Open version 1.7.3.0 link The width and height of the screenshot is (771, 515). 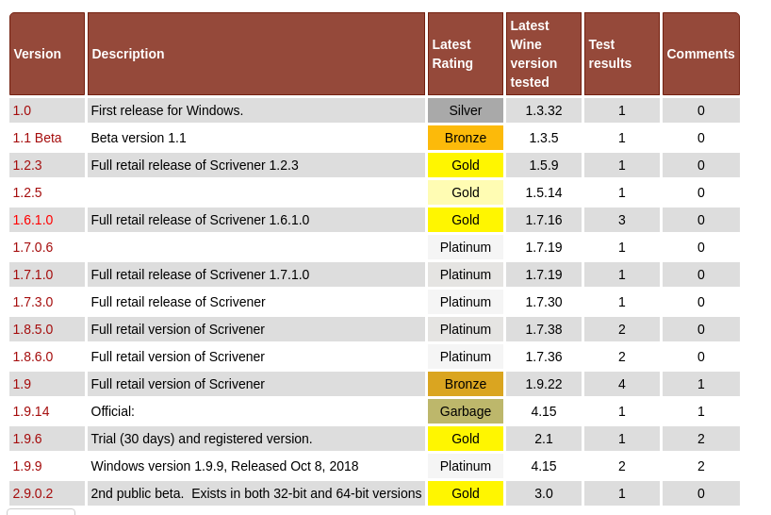tap(32, 302)
